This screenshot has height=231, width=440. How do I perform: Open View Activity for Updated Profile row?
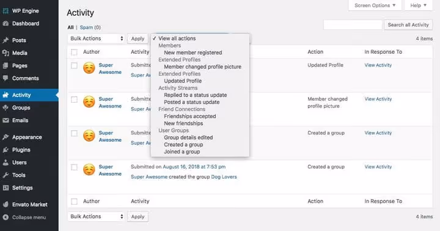pos(378,65)
